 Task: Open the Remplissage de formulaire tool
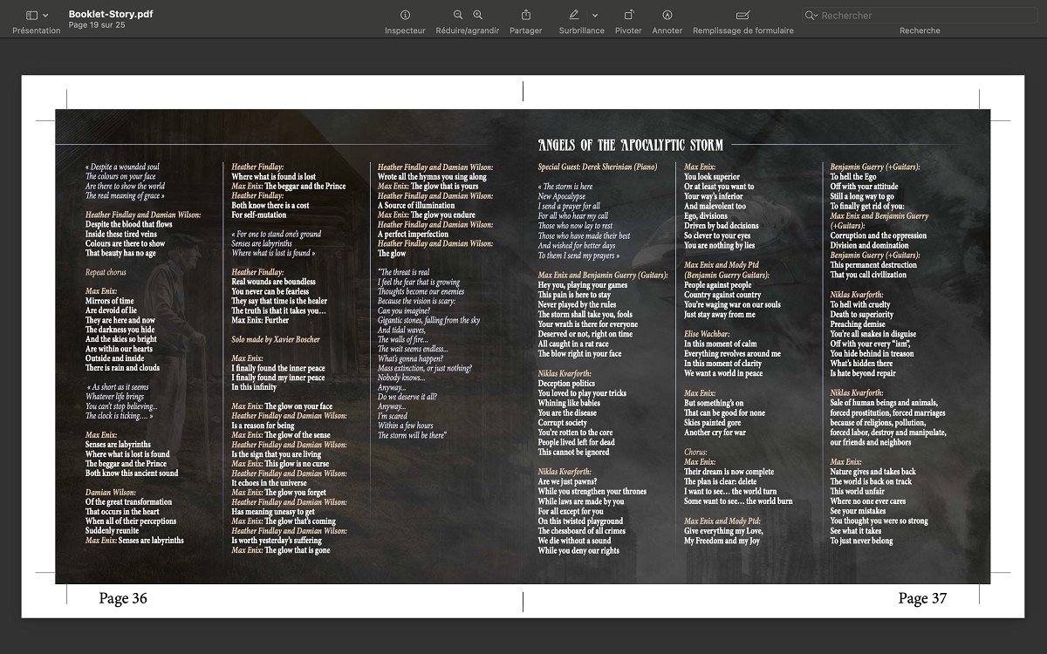(742, 15)
